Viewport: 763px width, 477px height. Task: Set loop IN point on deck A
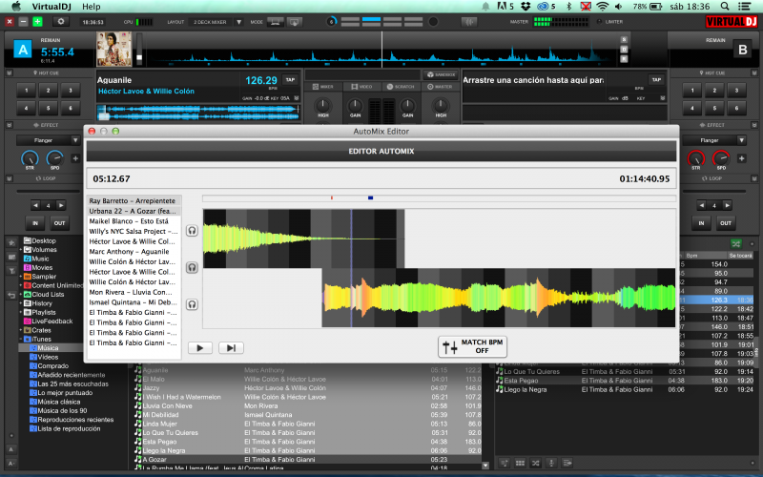(x=35, y=223)
